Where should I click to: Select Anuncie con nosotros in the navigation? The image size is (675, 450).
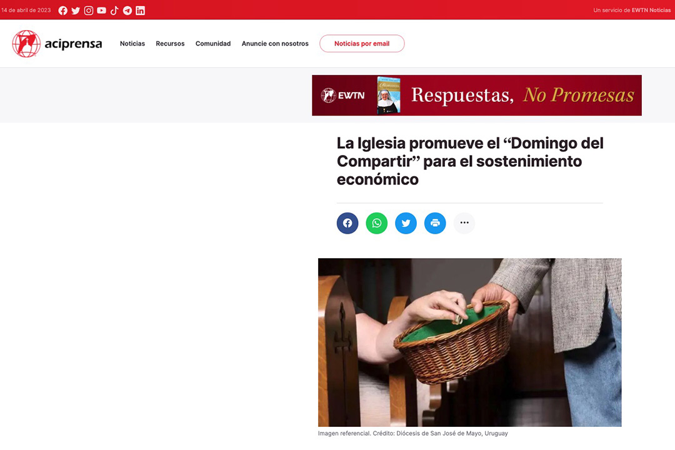pos(275,44)
